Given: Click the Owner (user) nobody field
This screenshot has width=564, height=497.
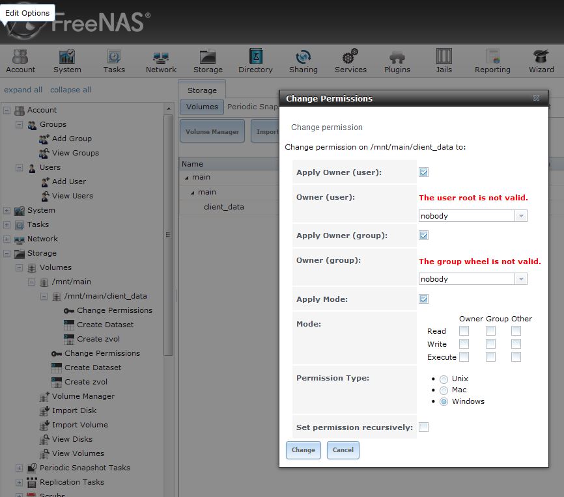Looking at the screenshot, I should pos(467,216).
